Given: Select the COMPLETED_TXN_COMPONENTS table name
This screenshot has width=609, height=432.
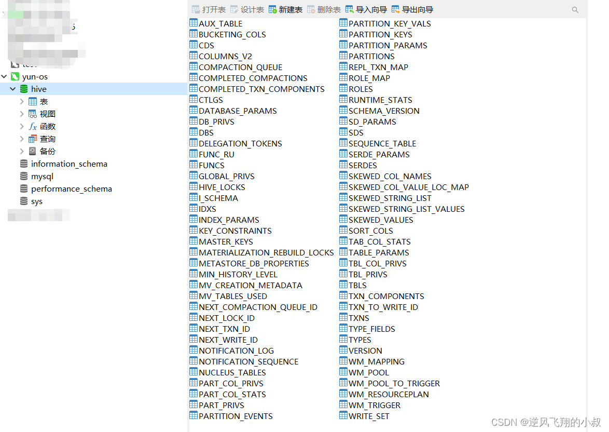Looking at the screenshot, I should coord(261,89).
